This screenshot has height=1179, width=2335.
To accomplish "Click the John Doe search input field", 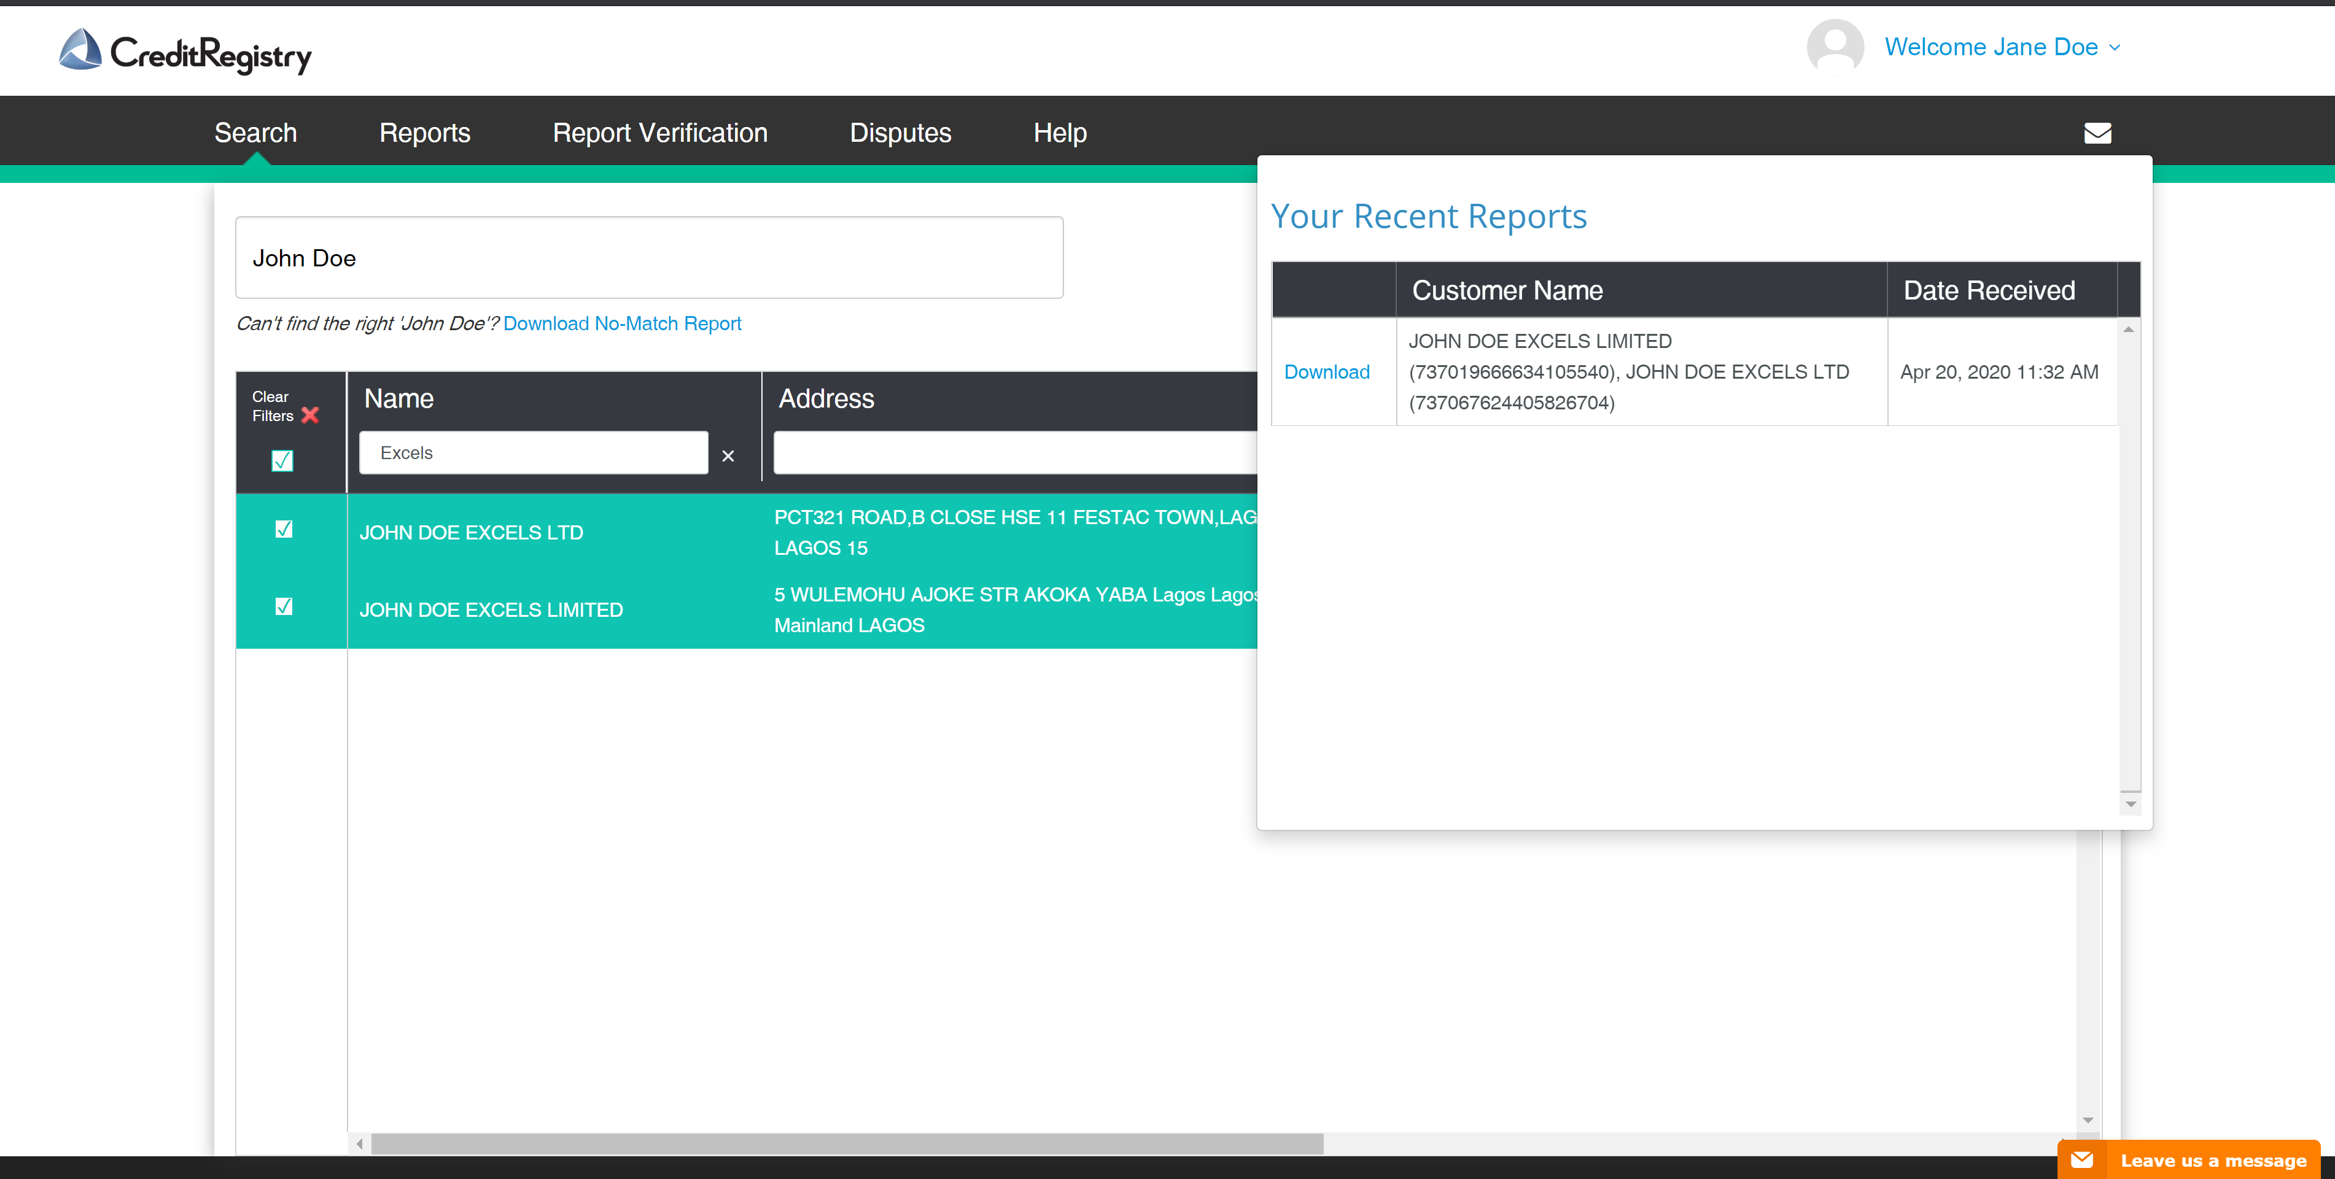I will tap(648, 257).
